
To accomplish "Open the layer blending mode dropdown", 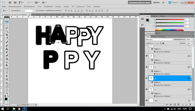I will click(159, 39).
